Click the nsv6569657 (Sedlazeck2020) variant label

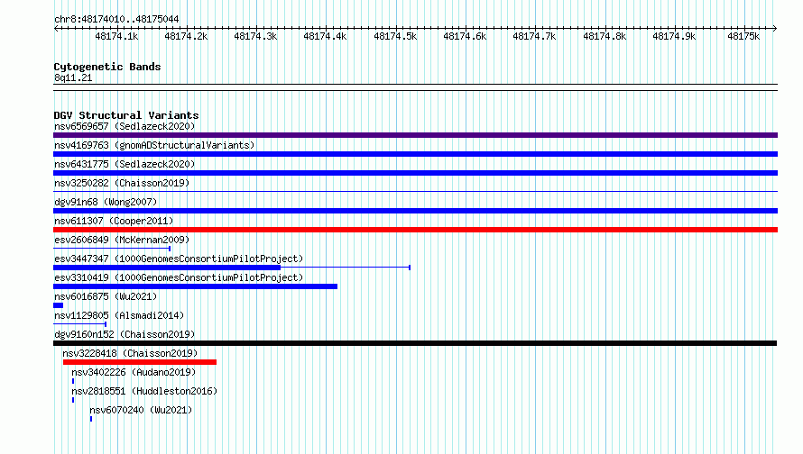click(125, 126)
